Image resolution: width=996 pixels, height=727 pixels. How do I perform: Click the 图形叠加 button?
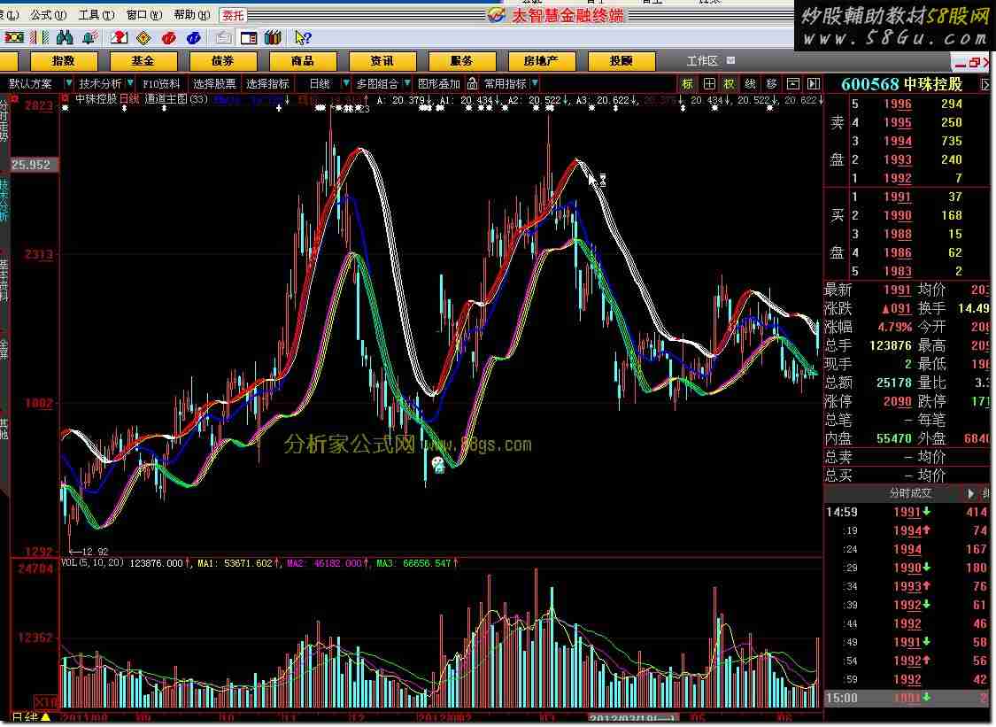[x=439, y=84]
